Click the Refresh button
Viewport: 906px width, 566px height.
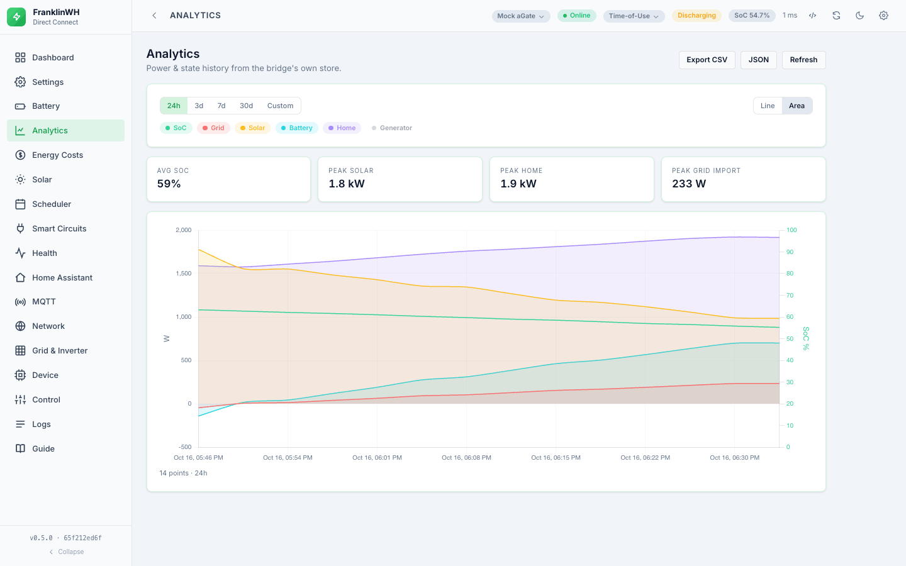click(804, 60)
